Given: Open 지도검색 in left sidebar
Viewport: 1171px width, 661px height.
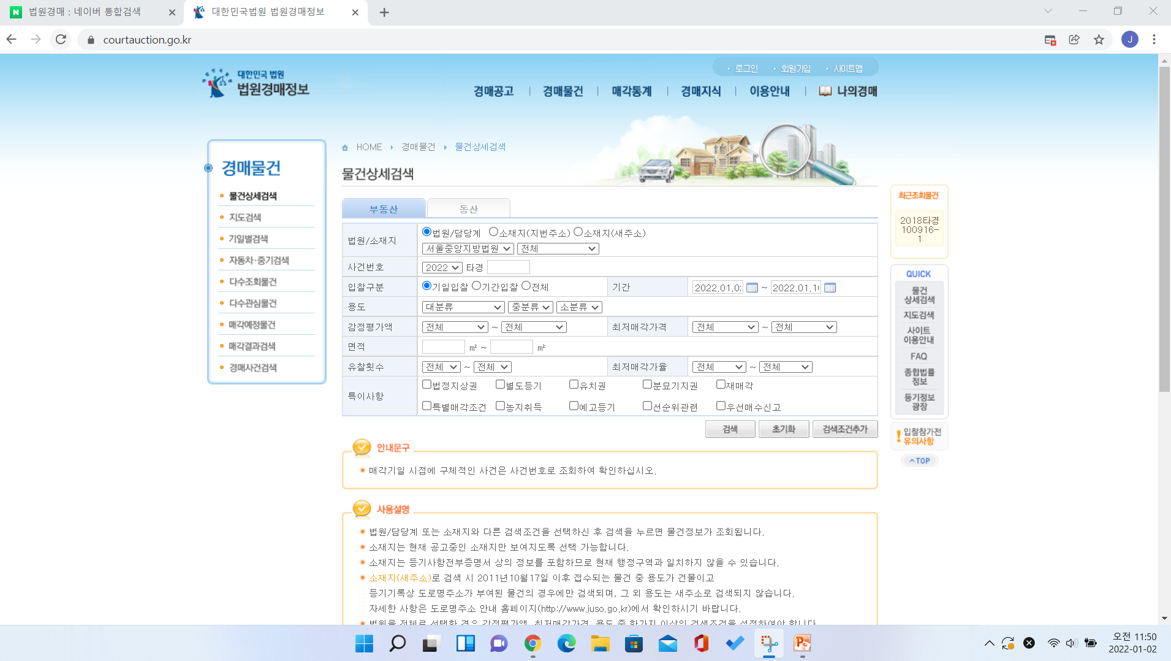Looking at the screenshot, I should click(245, 218).
